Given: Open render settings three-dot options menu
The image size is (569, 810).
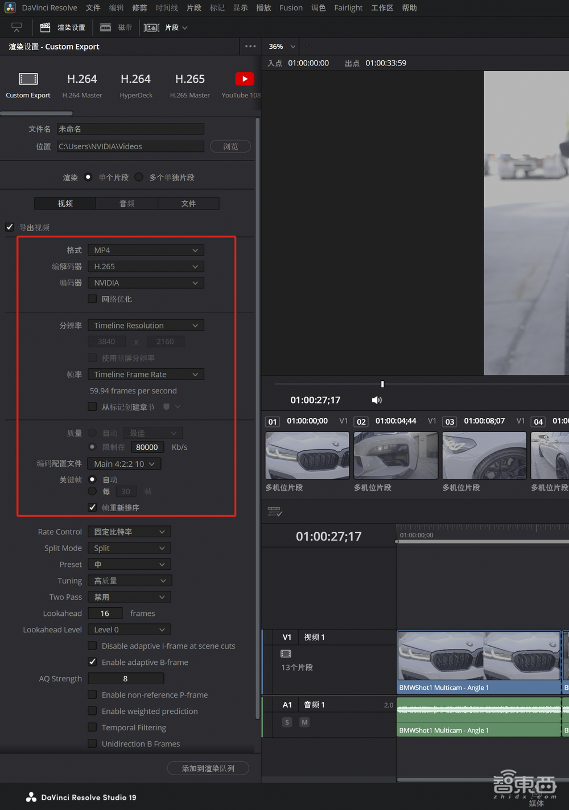Looking at the screenshot, I should (250, 47).
